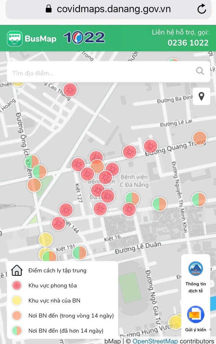
Task: Click the Đường Lê Lai street label
Action: [x=176, y=123]
